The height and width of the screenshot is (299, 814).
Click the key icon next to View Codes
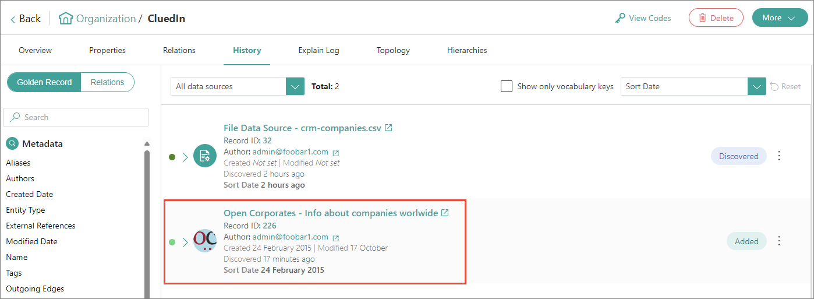tap(620, 18)
